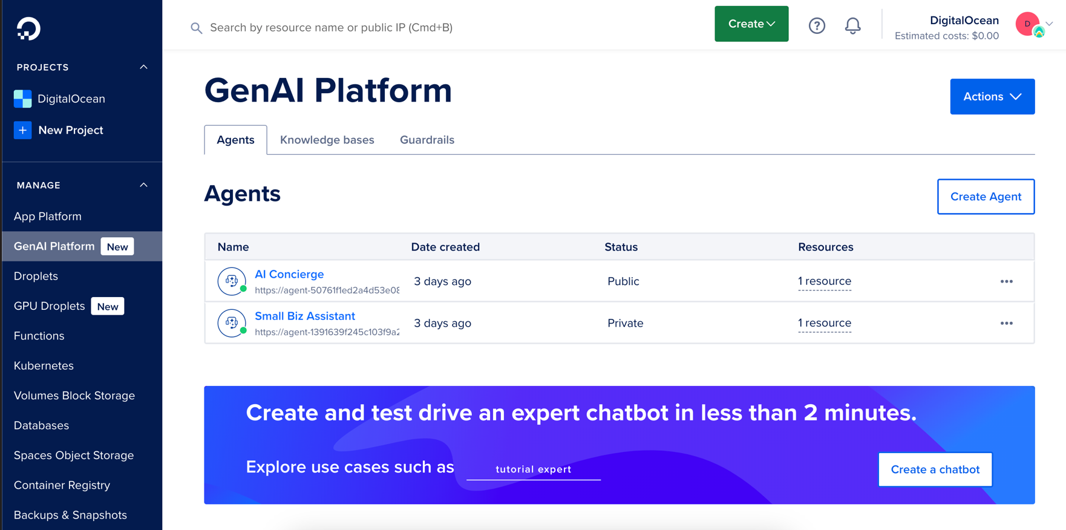Open the more options menu for AI Concierge
The height and width of the screenshot is (530, 1066).
1006,281
